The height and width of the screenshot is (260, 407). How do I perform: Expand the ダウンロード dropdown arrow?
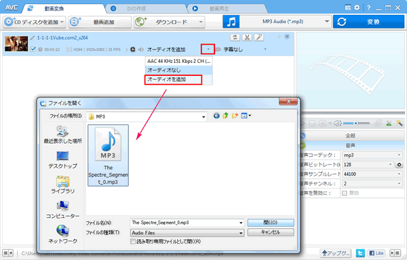(x=201, y=22)
